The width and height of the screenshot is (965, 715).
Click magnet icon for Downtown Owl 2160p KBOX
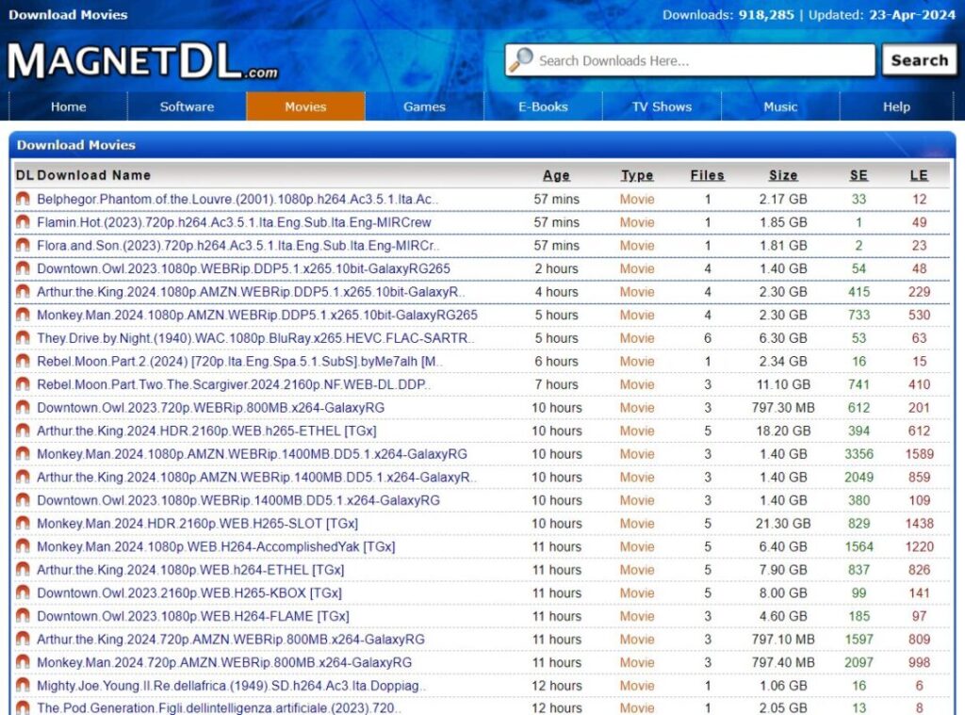point(23,593)
